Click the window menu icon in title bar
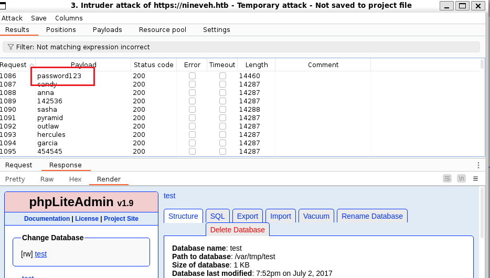This screenshot has height=278, width=490. coord(3,5)
